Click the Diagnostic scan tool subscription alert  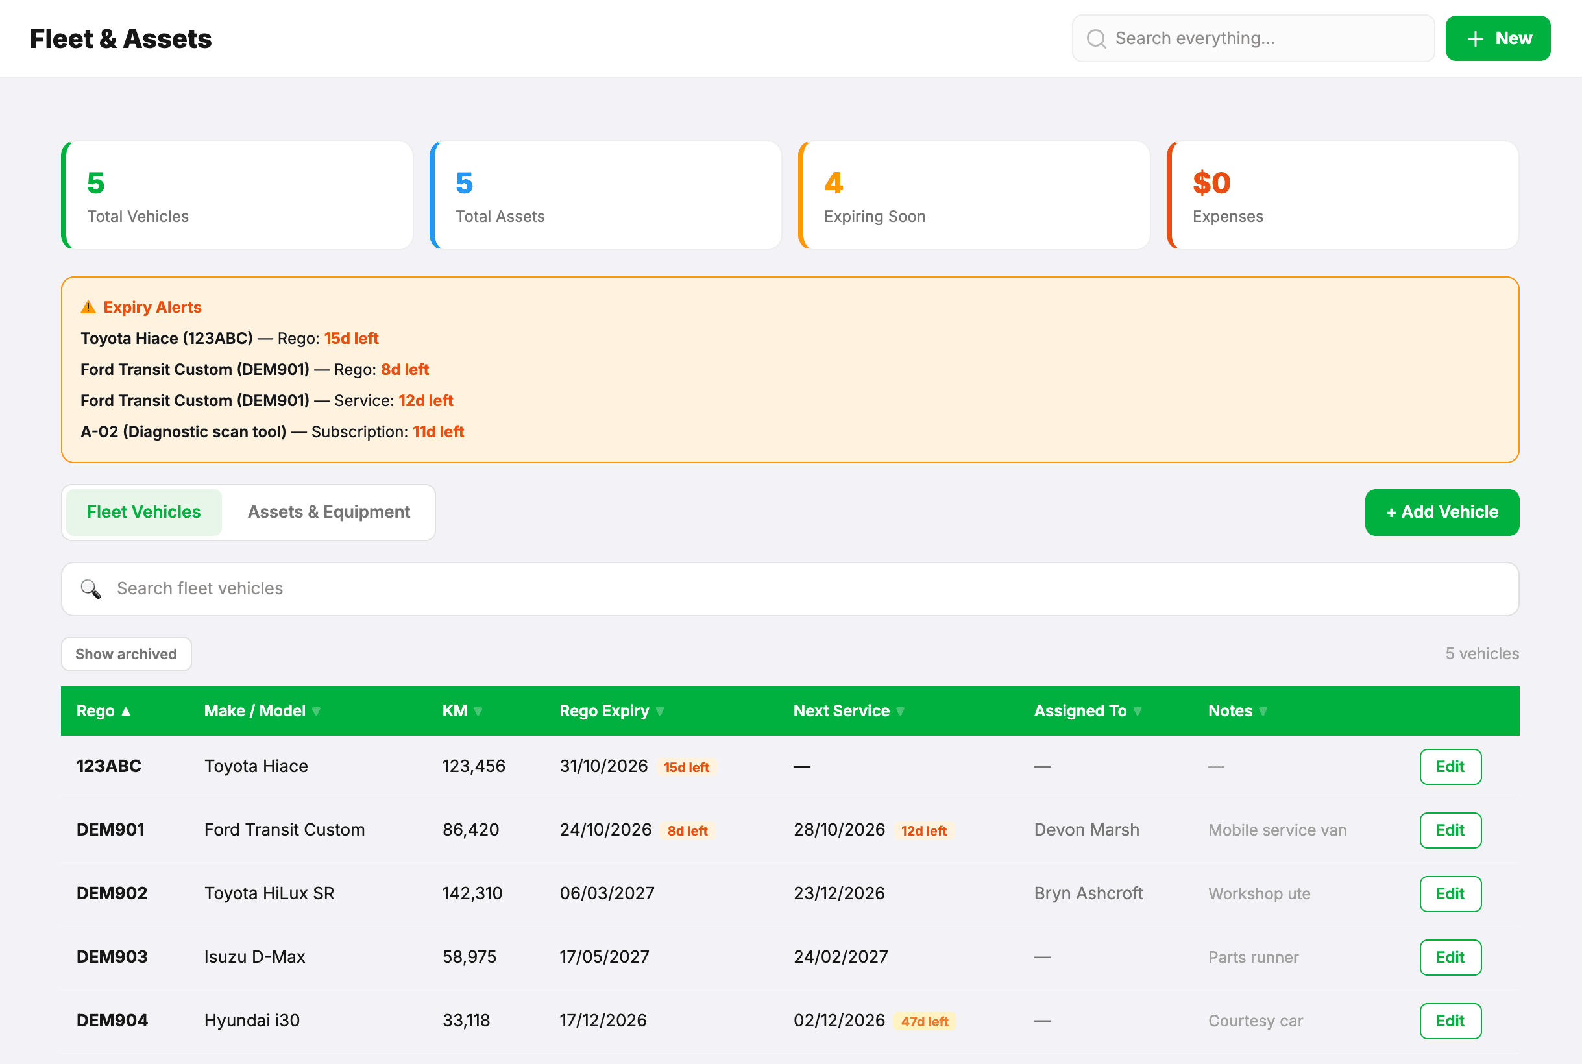272,432
